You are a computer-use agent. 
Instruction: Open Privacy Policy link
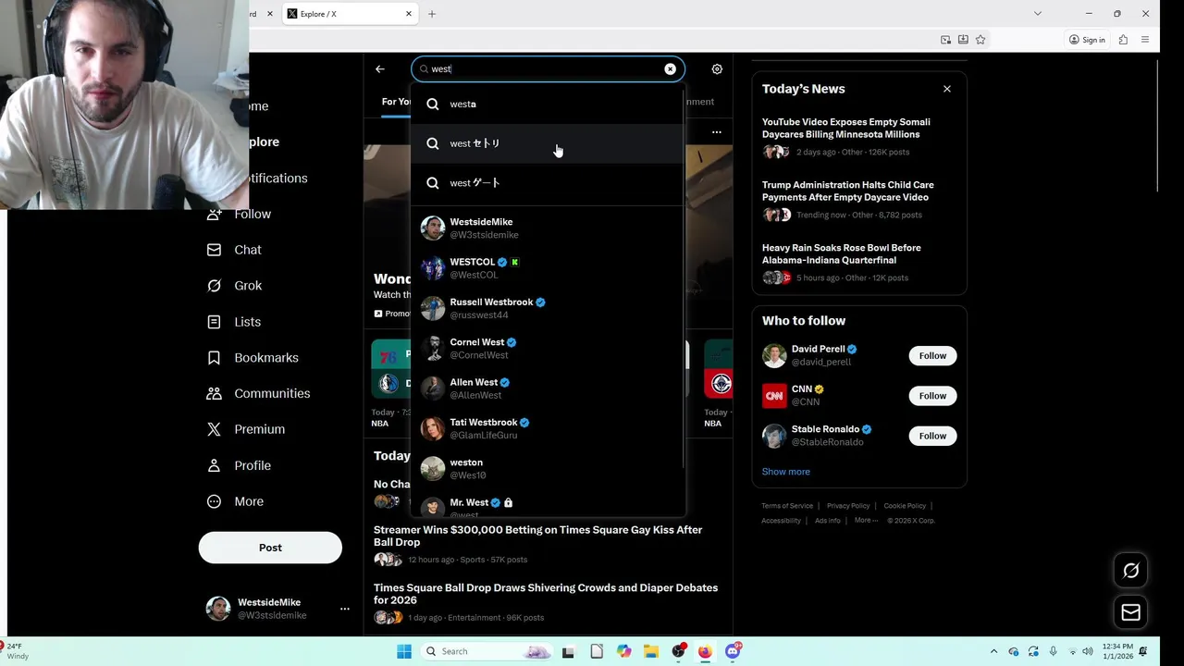848,506
